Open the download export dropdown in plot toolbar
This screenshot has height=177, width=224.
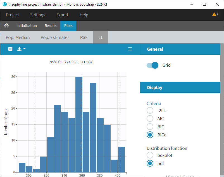(21, 49)
